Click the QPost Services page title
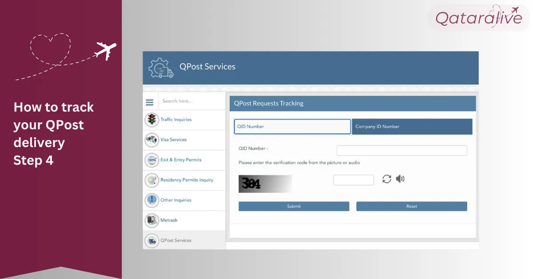 [x=207, y=67]
